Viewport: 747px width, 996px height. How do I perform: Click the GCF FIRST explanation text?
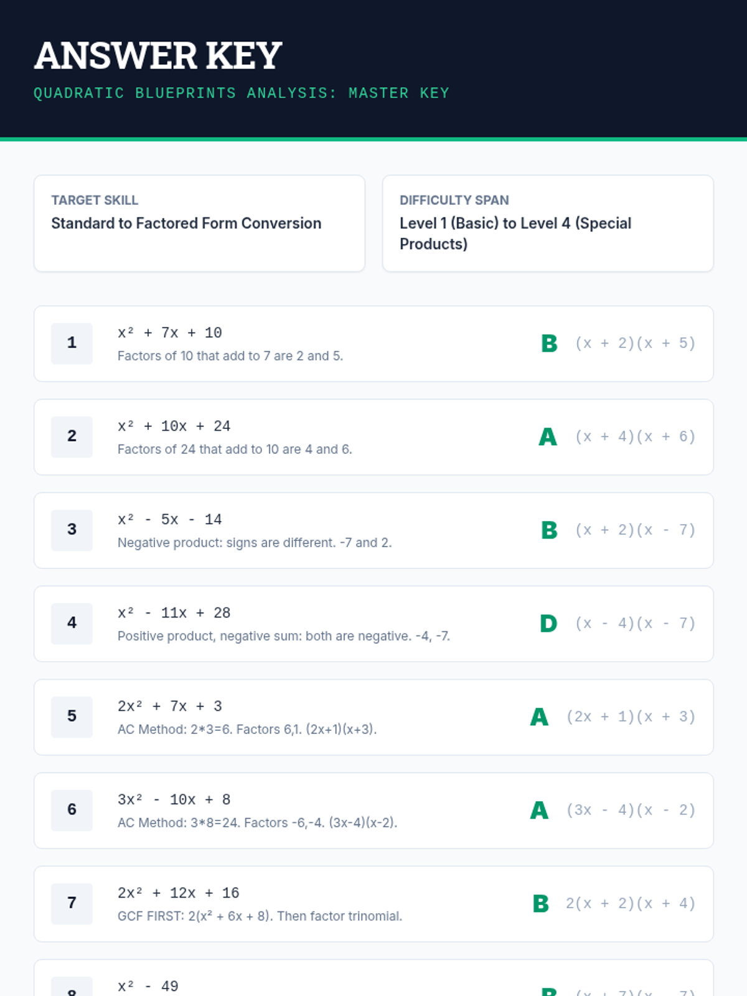260,916
